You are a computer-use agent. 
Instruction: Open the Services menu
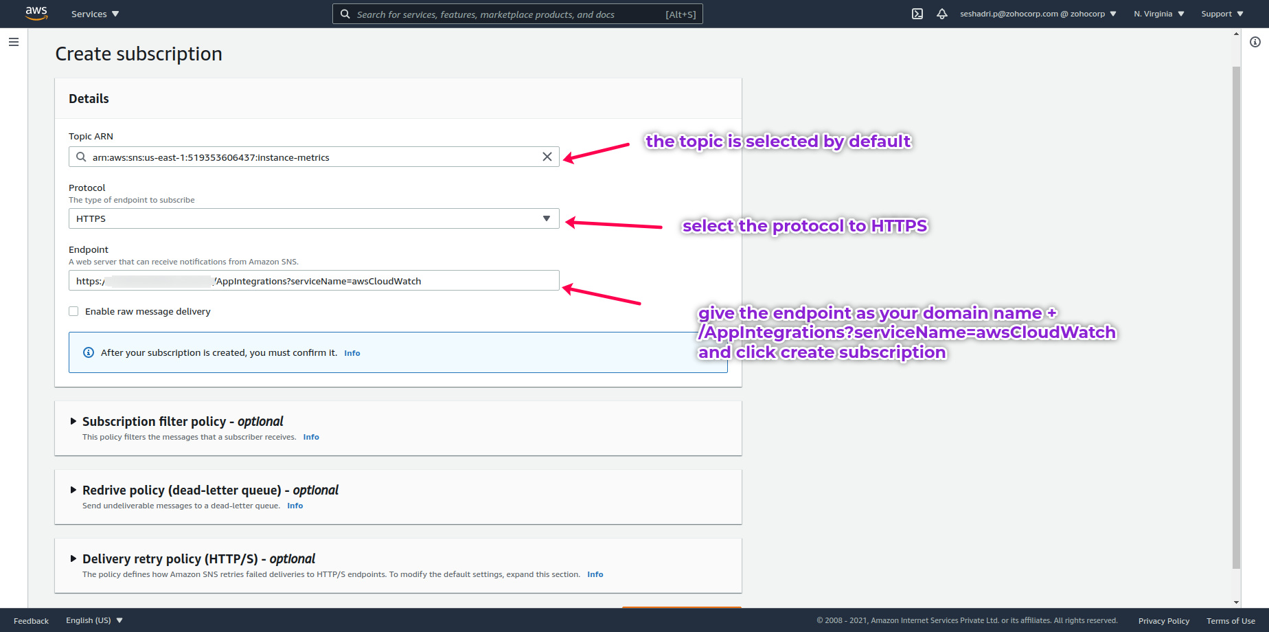coord(95,14)
